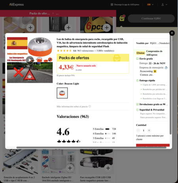The height and width of the screenshot is (183, 178).
Task: Add the Zigbee smart plug with plus icon
Action: point(70,168)
